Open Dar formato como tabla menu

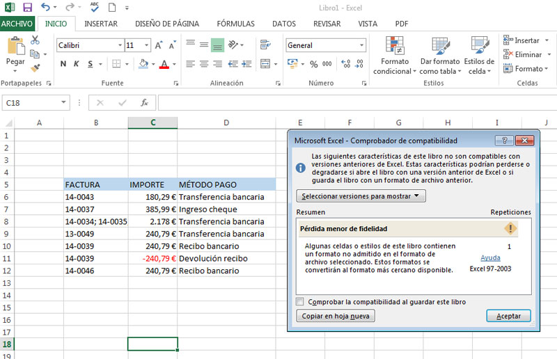(x=440, y=56)
